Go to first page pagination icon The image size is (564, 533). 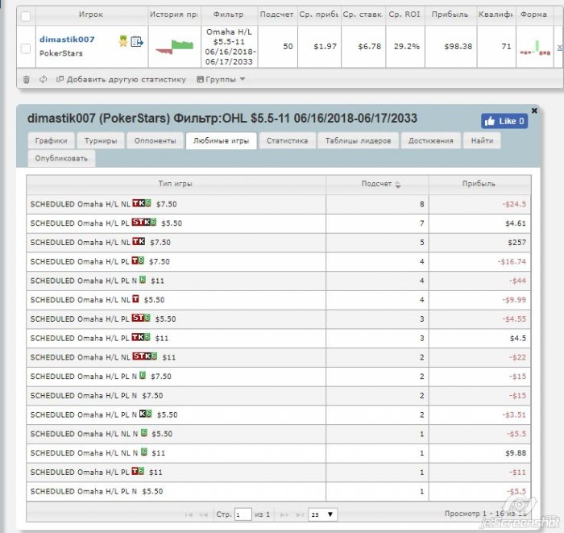pos(189,514)
